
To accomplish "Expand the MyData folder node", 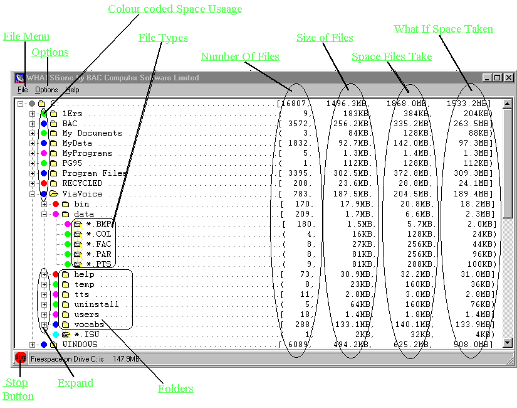I will pos(32,144).
